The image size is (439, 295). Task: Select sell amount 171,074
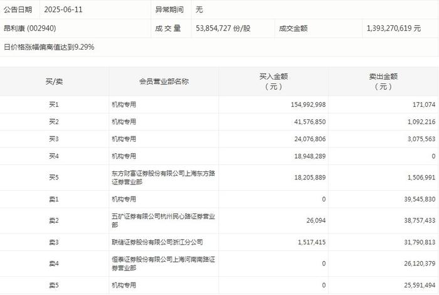coord(424,104)
